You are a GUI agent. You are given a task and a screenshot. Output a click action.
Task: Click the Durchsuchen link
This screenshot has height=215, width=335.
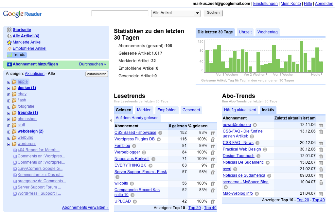93,64
